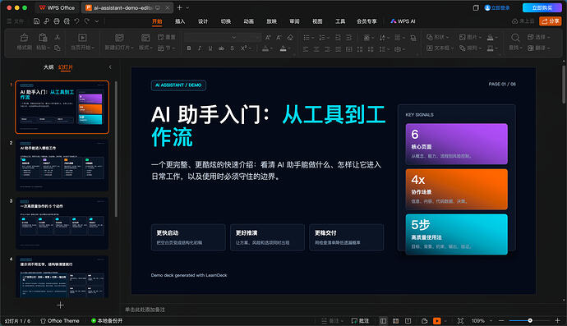Switch to the Outline (大纲) tab
Image resolution: width=567 pixels, height=326 pixels.
pyautogui.click(x=48, y=67)
